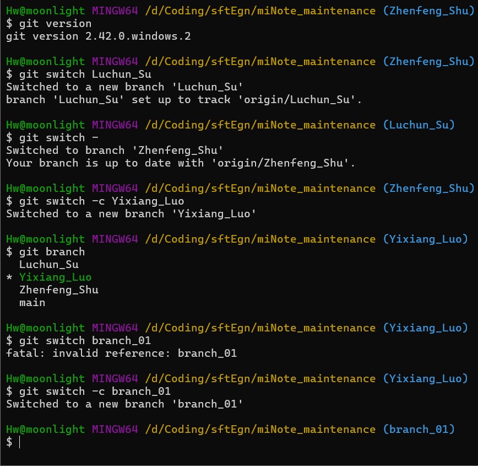
Task: Click the blue '(branch_01)' prompt branch label
Action: 419,430
